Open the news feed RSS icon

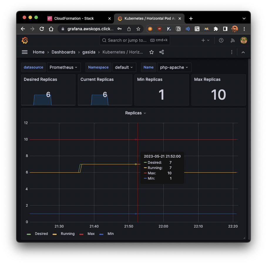pyautogui.click(x=233, y=40)
